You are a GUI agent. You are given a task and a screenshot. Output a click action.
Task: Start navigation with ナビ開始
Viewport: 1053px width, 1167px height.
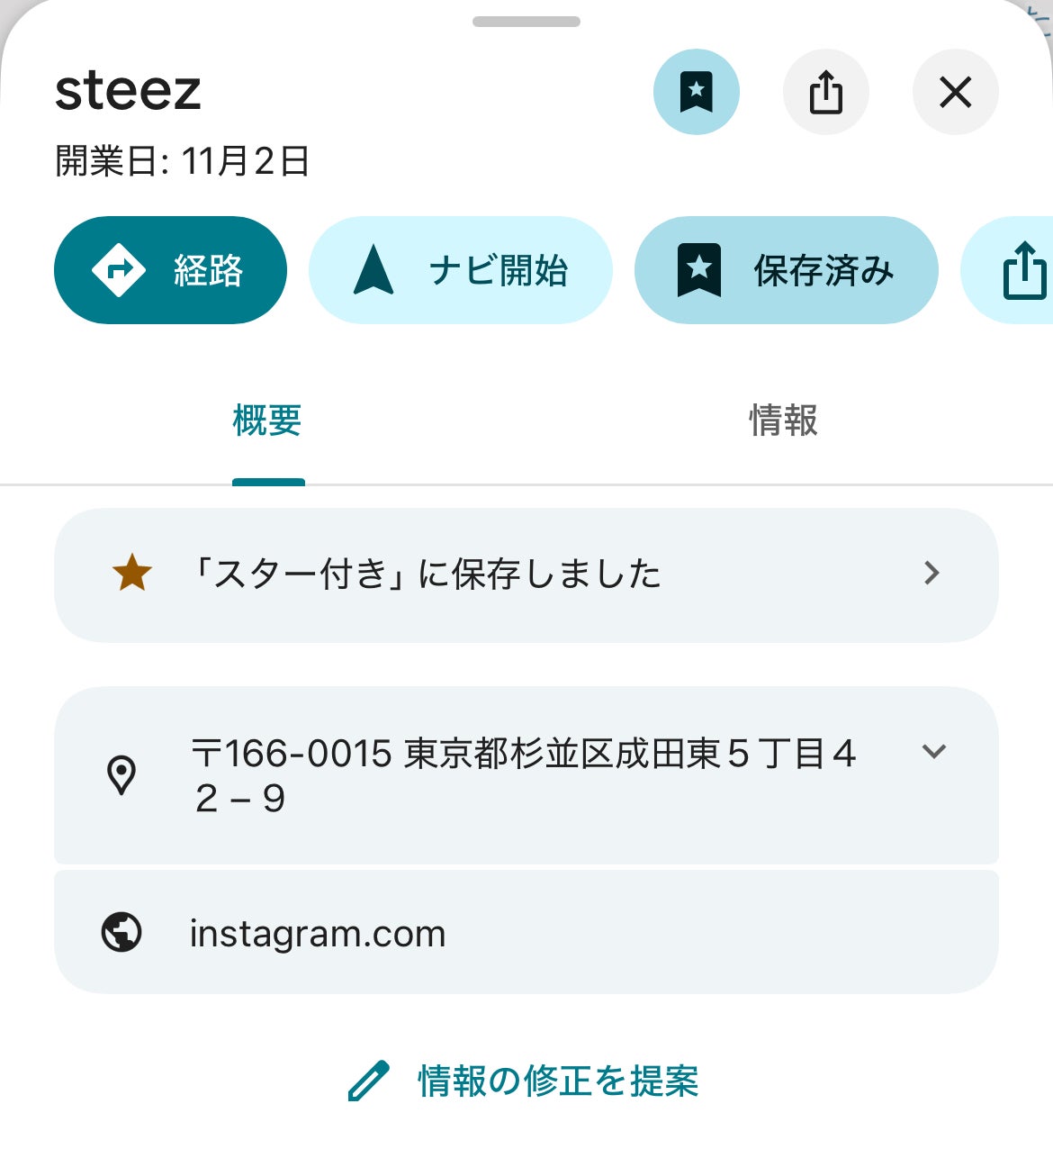[x=460, y=270]
